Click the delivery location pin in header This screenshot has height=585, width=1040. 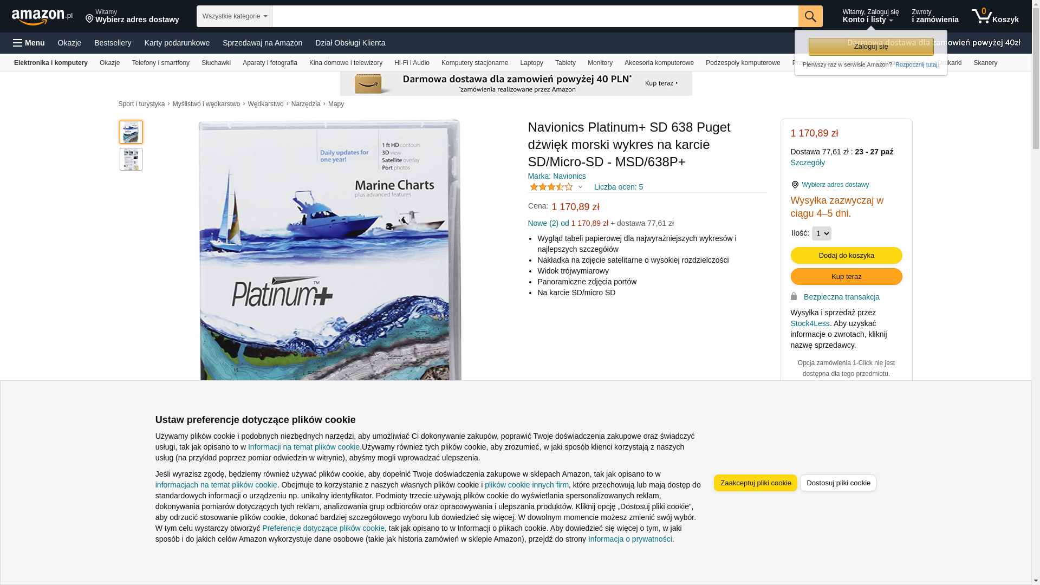tap(89, 19)
